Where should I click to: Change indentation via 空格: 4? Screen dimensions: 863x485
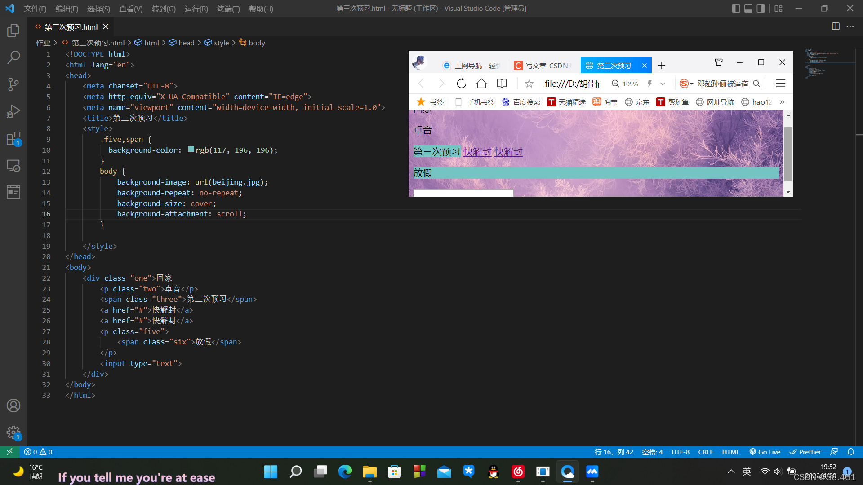(652, 452)
